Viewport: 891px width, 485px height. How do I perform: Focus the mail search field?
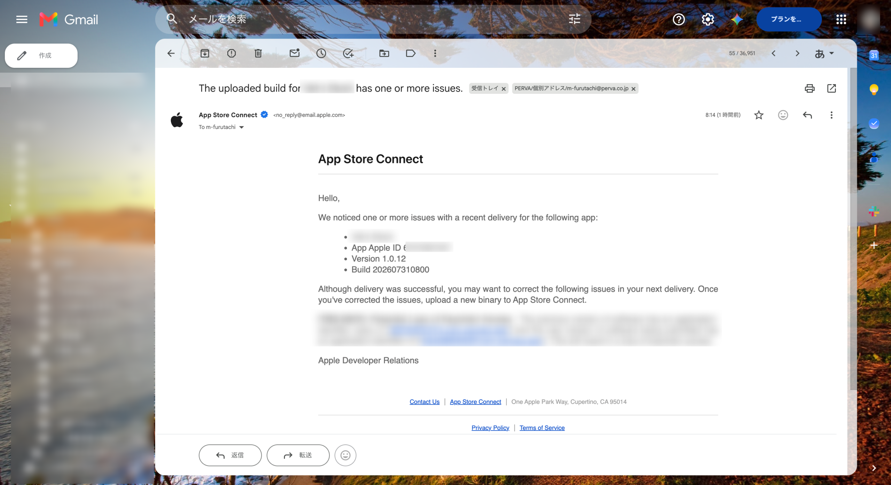(x=372, y=19)
